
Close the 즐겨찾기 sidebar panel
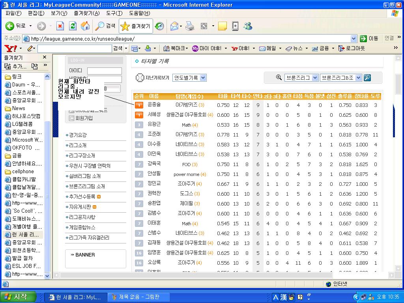pos(45,57)
